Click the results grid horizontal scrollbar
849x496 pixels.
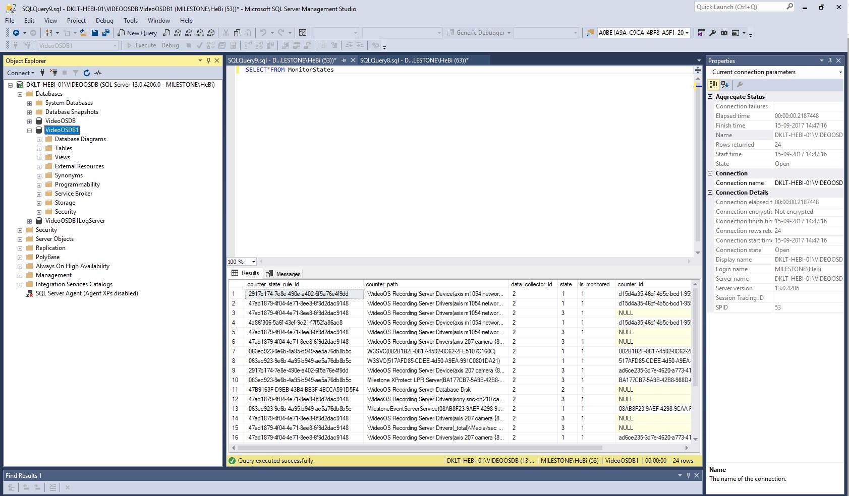(420, 448)
